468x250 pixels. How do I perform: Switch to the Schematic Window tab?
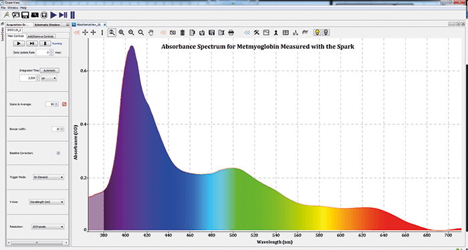47,25
